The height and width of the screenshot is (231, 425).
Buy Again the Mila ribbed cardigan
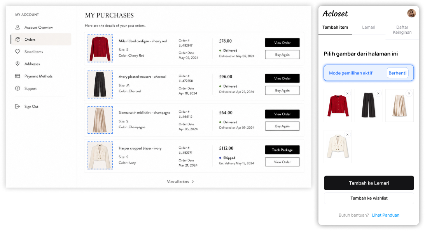point(282,55)
